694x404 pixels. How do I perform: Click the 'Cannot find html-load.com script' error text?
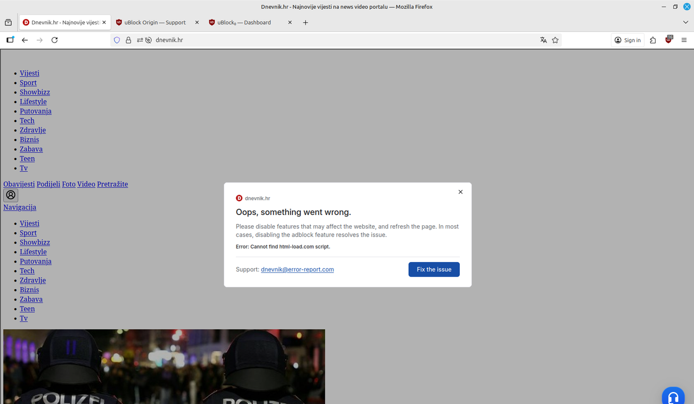(x=290, y=246)
